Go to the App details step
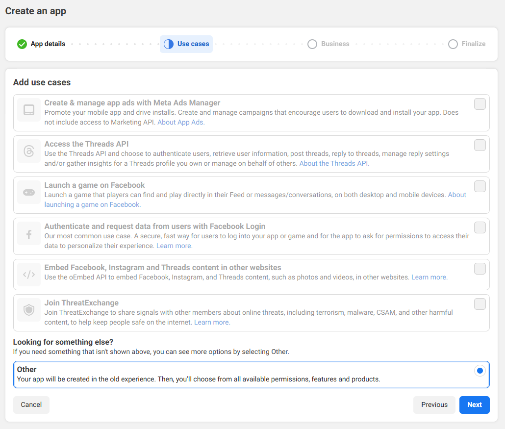The height and width of the screenshot is (429, 505). (41, 44)
